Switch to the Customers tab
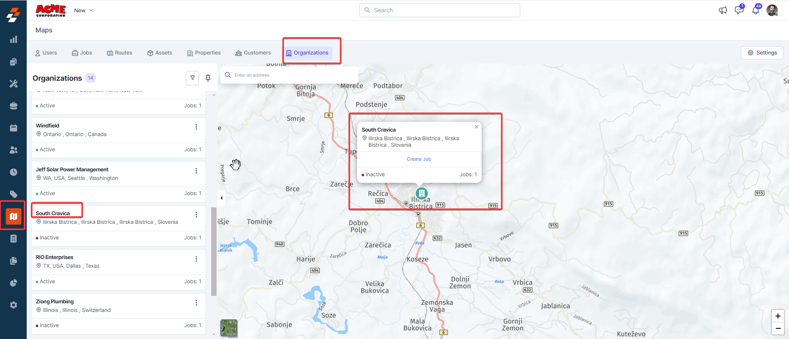This screenshot has width=789, height=339. (x=253, y=53)
